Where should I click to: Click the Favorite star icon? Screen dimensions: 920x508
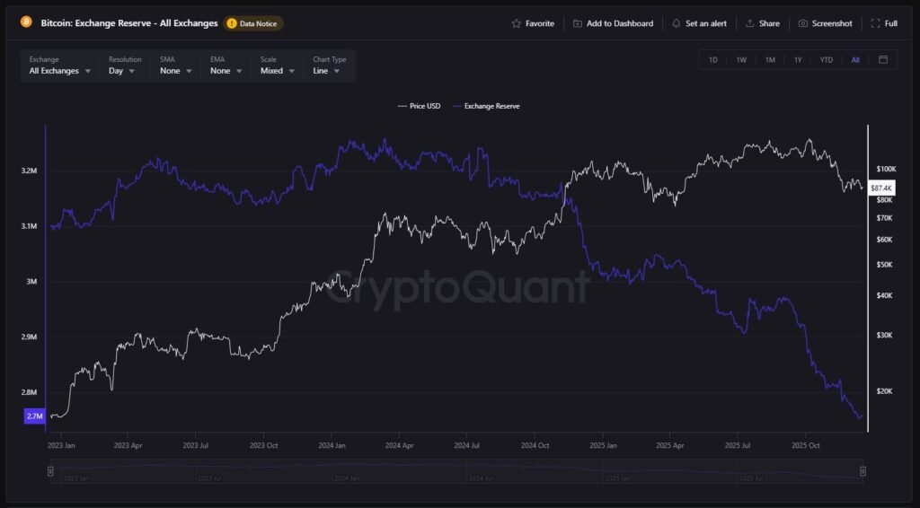[516, 23]
